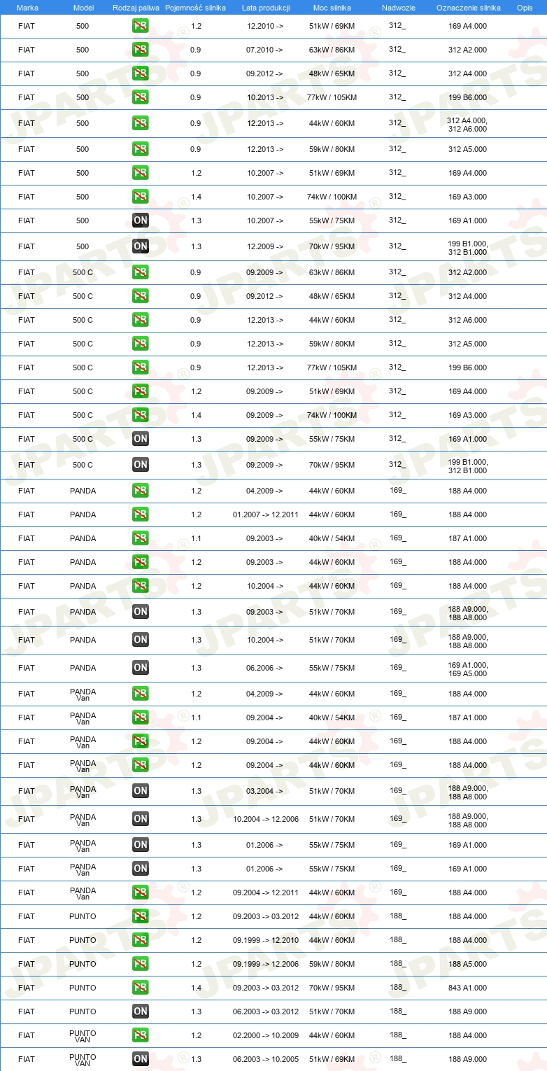Click engine capacity 1.4 in PUNTO row
This screenshot has height=1071, width=547.
196,988
